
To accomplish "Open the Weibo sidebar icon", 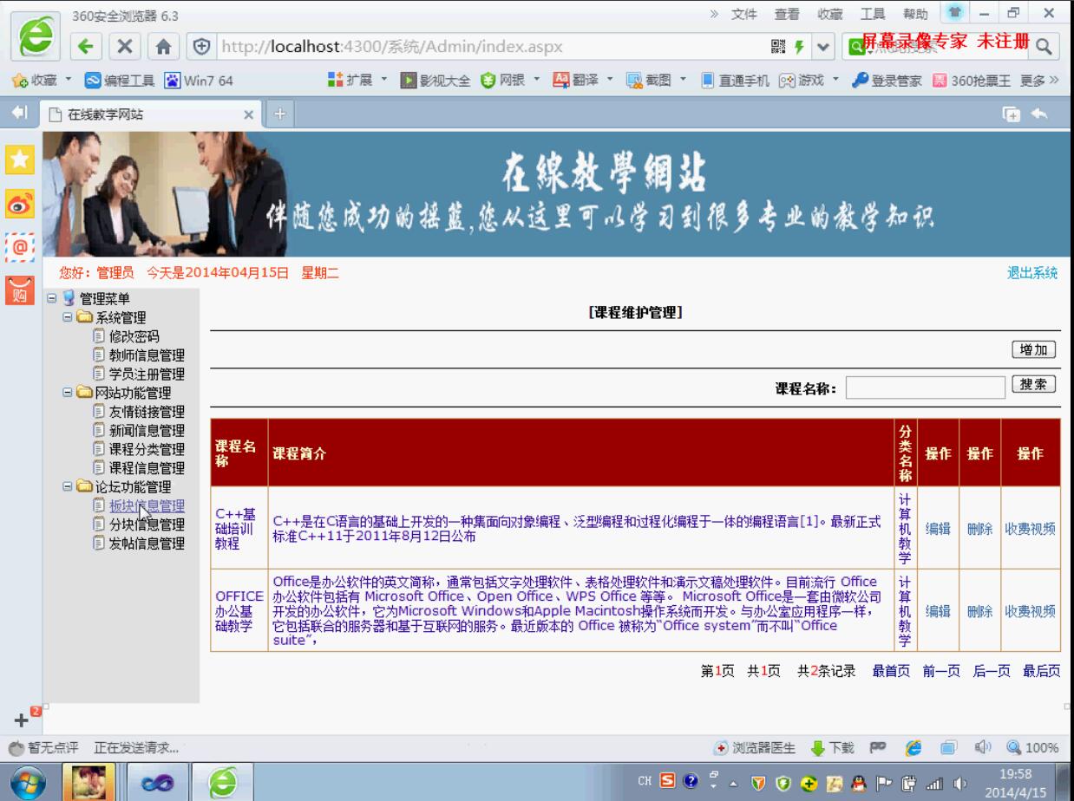I will [x=19, y=204].
